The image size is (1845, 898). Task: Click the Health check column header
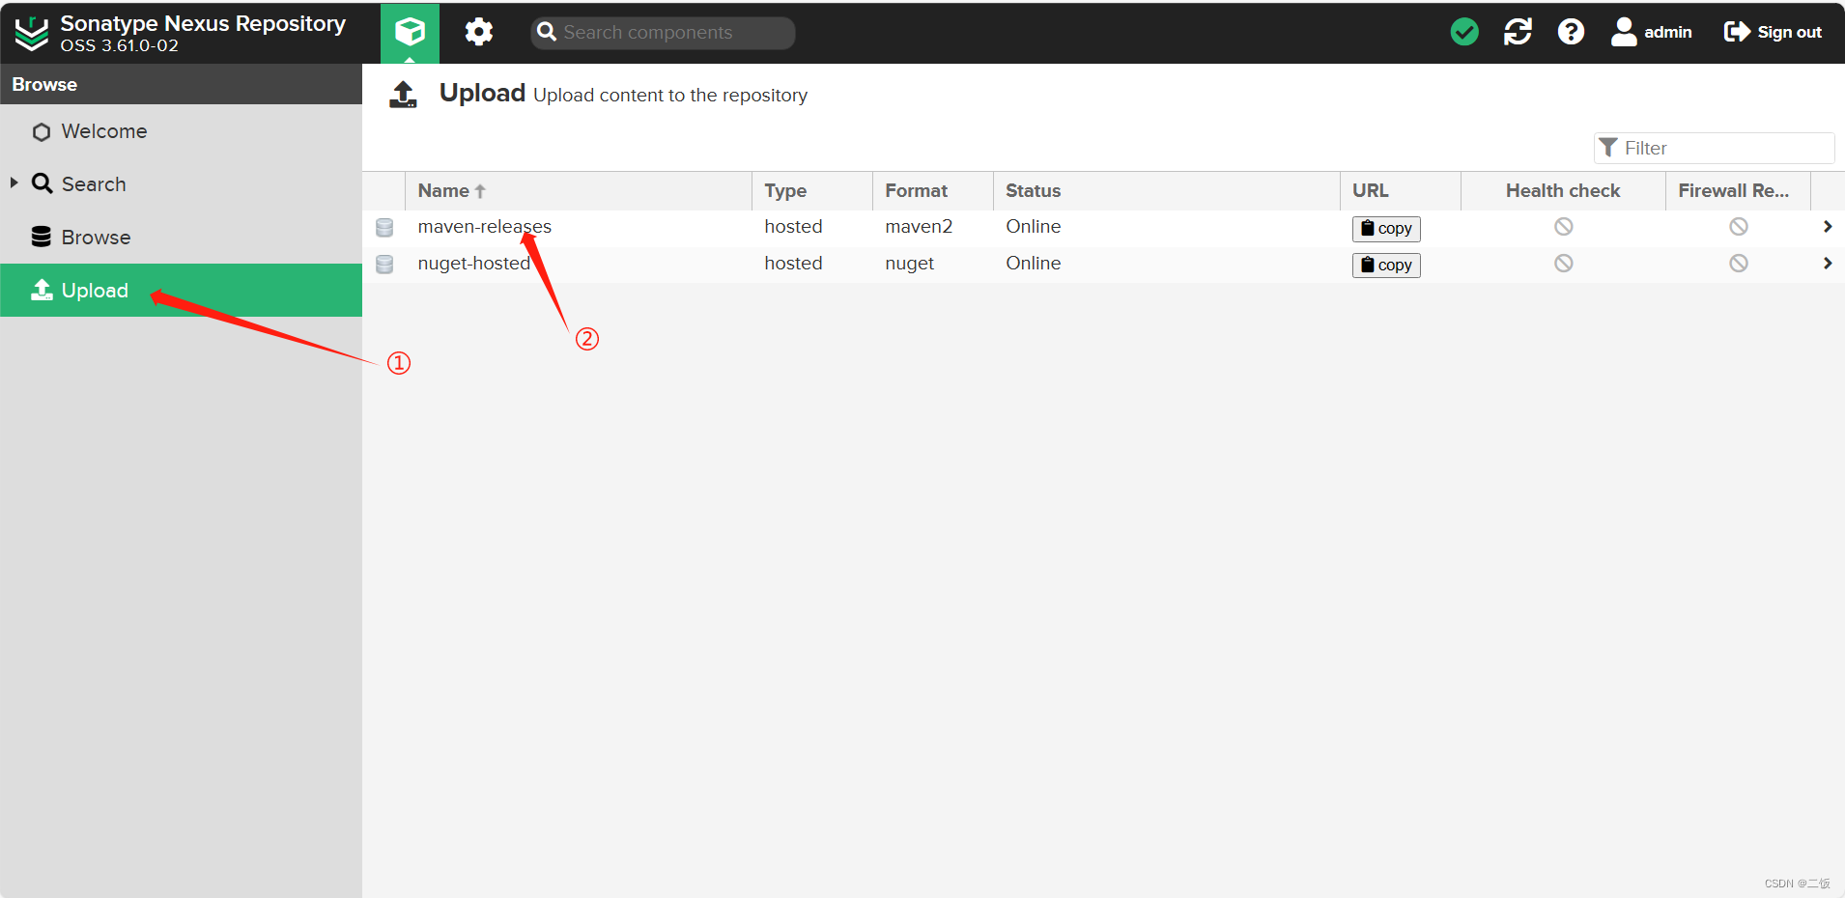click(x=1563, y=191)
